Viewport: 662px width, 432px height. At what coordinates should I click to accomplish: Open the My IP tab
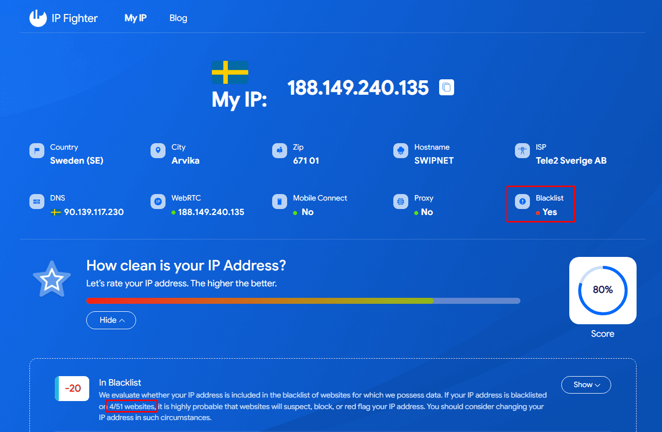pyautogui.click(x=136, y=18)
